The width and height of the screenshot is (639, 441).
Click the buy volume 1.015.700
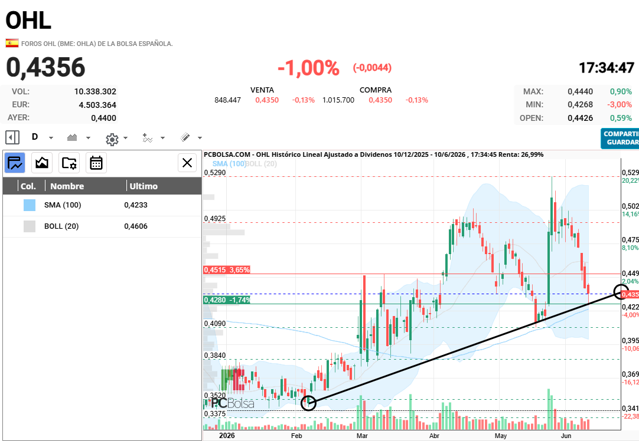point(338,100)
